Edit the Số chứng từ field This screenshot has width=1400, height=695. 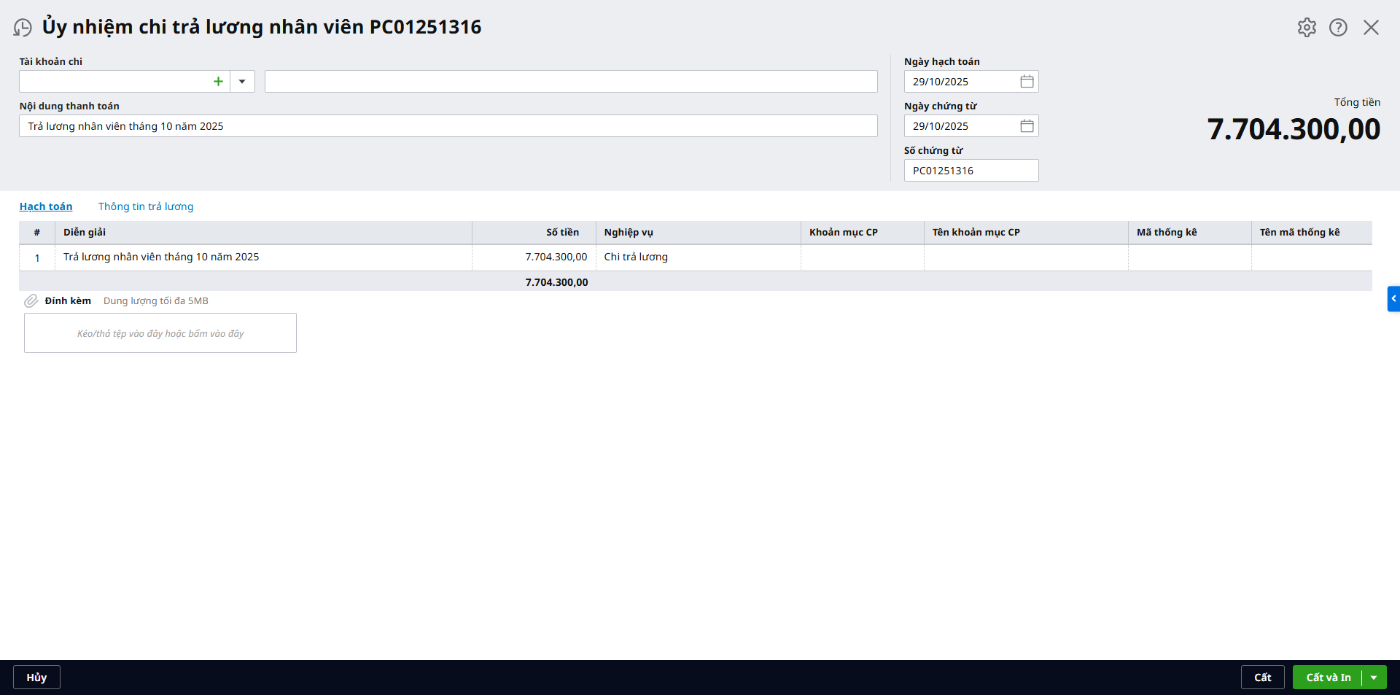coord(971,171)
